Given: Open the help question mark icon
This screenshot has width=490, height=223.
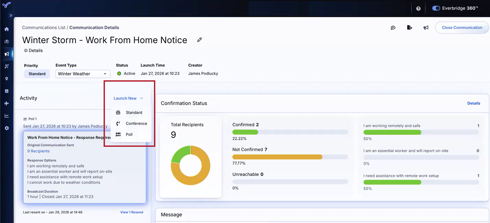Looking at the screenshot, I should pos(418,8).
